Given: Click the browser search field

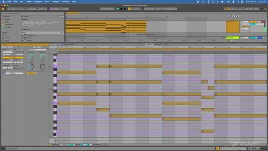Looking at the screenshot, I should coord(35,13).
